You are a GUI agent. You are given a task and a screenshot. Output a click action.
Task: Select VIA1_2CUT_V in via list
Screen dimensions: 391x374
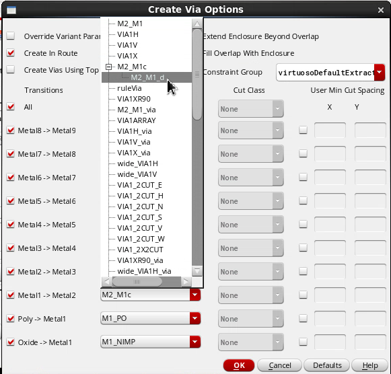tap(140, 228)
